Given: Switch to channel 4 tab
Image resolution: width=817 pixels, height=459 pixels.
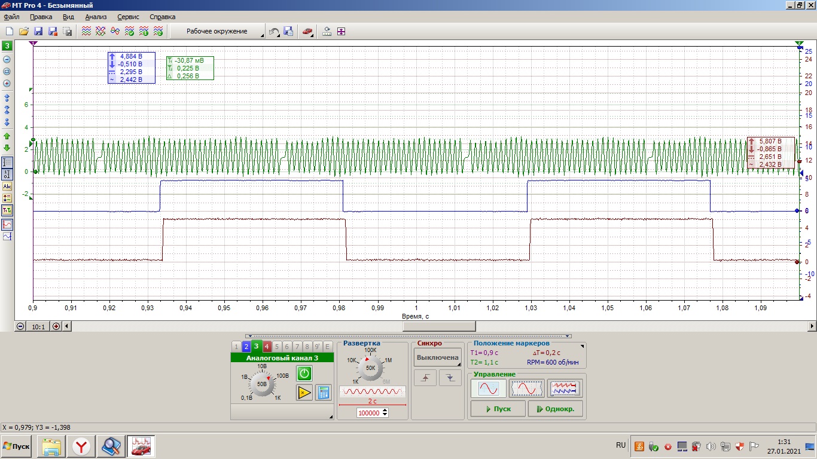Looking at the screenshot, I should 267,347.
